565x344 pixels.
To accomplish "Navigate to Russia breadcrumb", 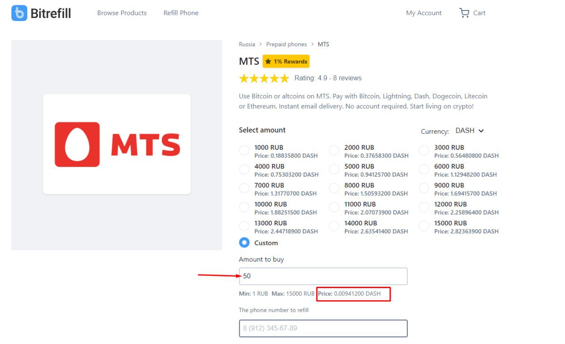I will (247, 44).
